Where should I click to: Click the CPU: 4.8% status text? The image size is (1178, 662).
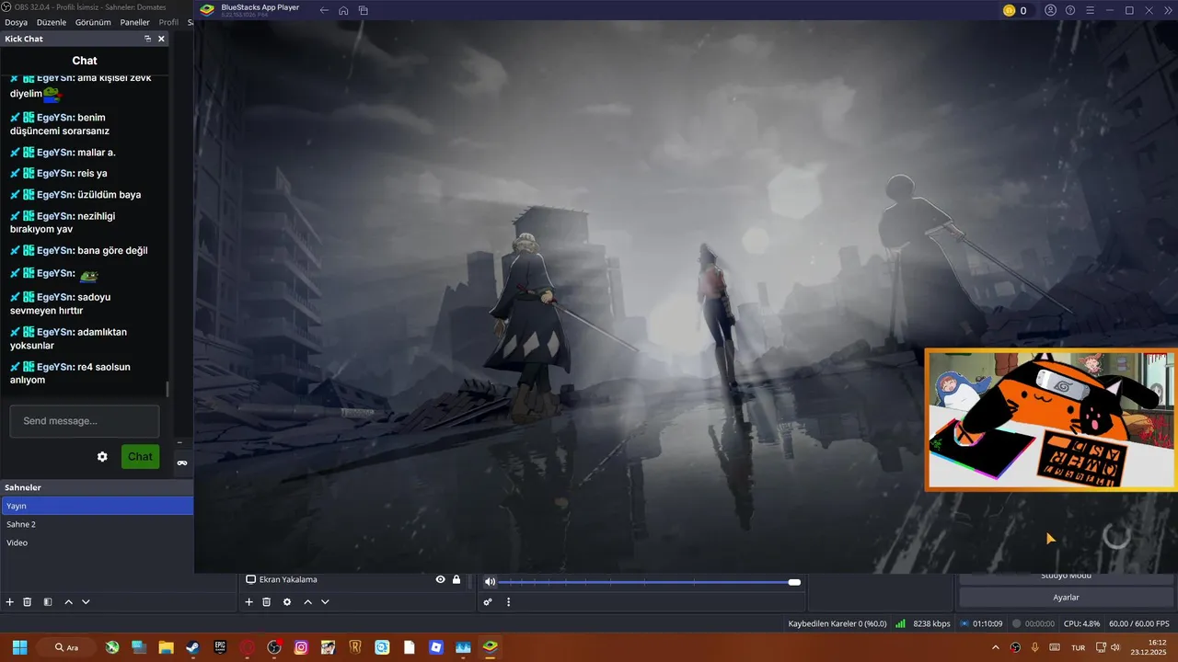tap(1081, 623)
